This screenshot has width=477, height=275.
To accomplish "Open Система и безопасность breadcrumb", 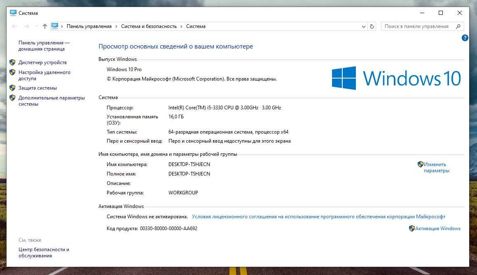I will pyautogui.click(x=149, y=26).
